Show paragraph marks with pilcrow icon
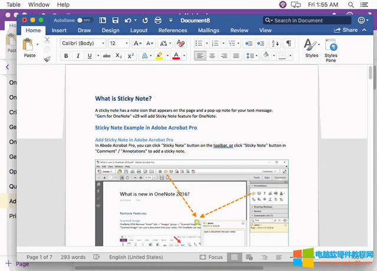 coord(289,43)
